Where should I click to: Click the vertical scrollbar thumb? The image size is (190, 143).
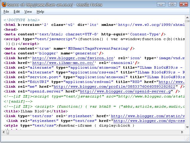point(187,21)
